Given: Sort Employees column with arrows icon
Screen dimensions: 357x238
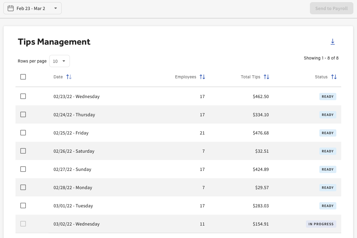Looking at the screenshot, I should click(x=202, y=77).
